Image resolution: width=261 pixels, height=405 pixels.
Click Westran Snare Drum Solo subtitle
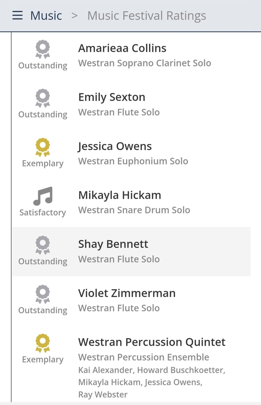pos(134,210)
